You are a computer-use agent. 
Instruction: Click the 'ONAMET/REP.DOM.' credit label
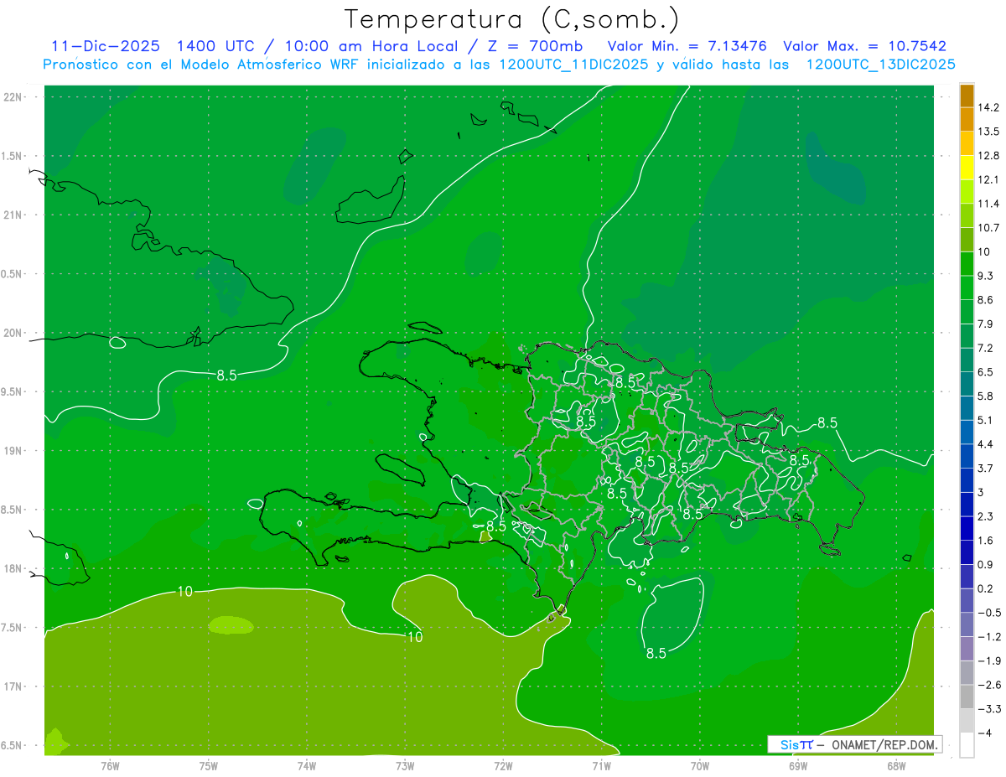(x=883, y=745)
